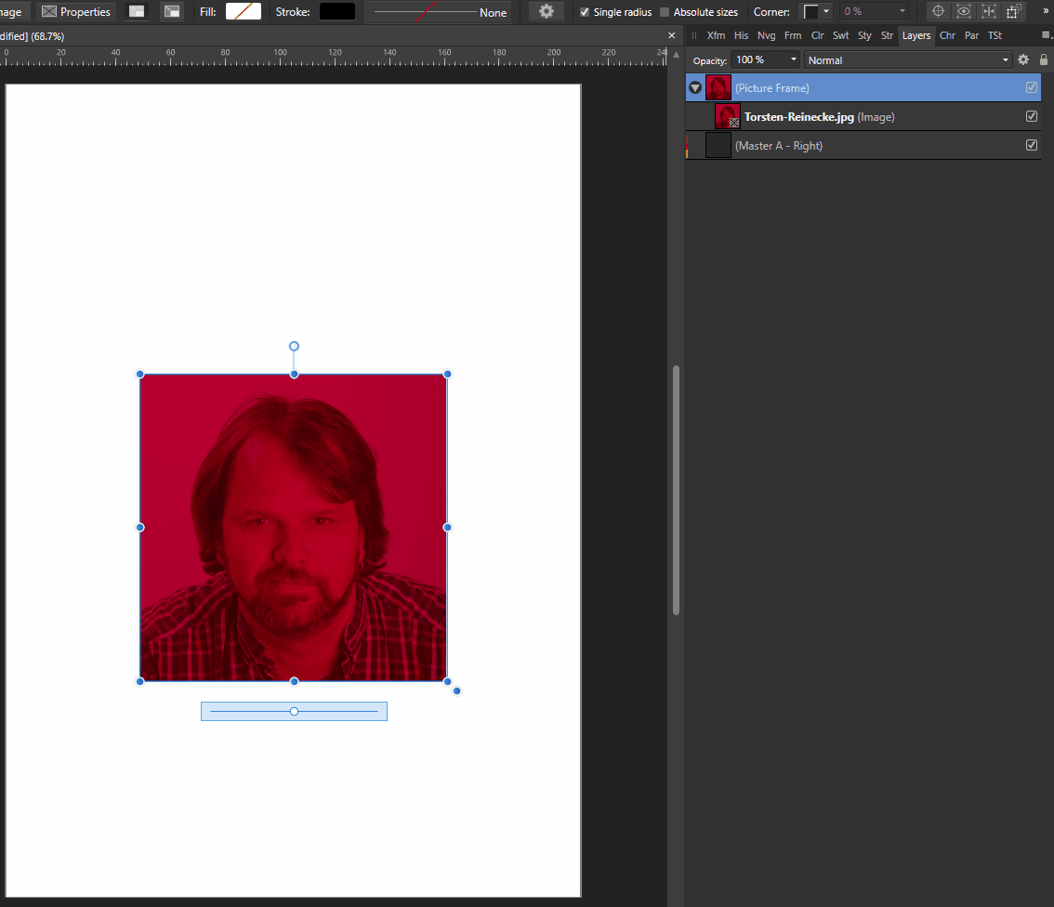Uncheck the Single radius checkbox

click(x=585, y=12)
